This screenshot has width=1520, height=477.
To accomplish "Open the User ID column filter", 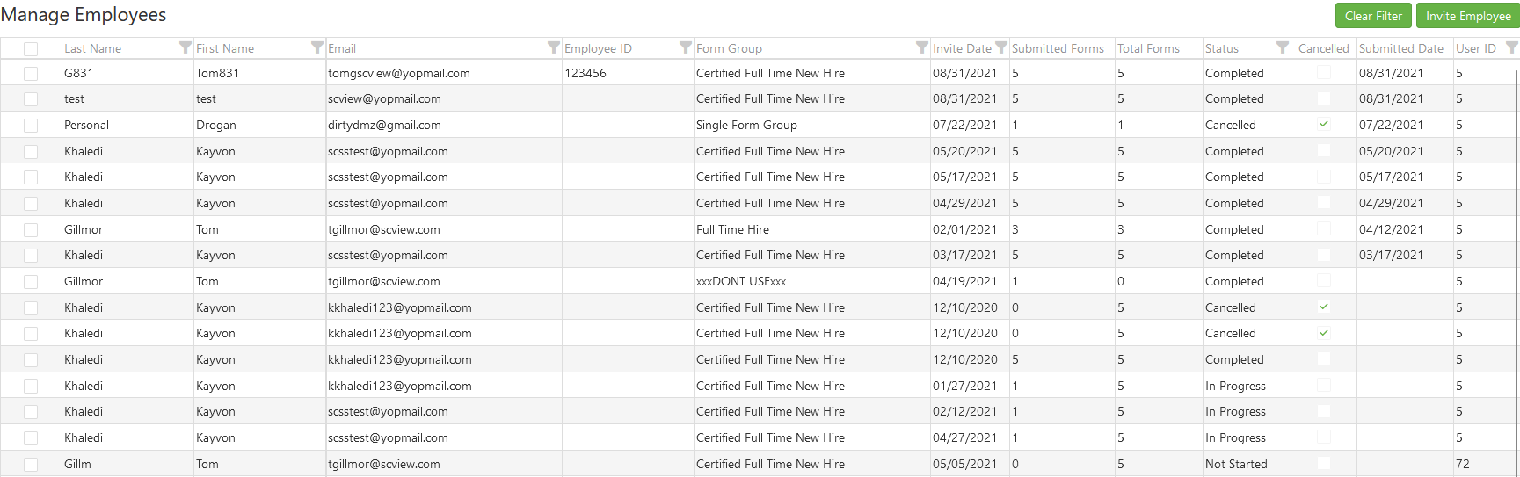I will [1511, 47].
